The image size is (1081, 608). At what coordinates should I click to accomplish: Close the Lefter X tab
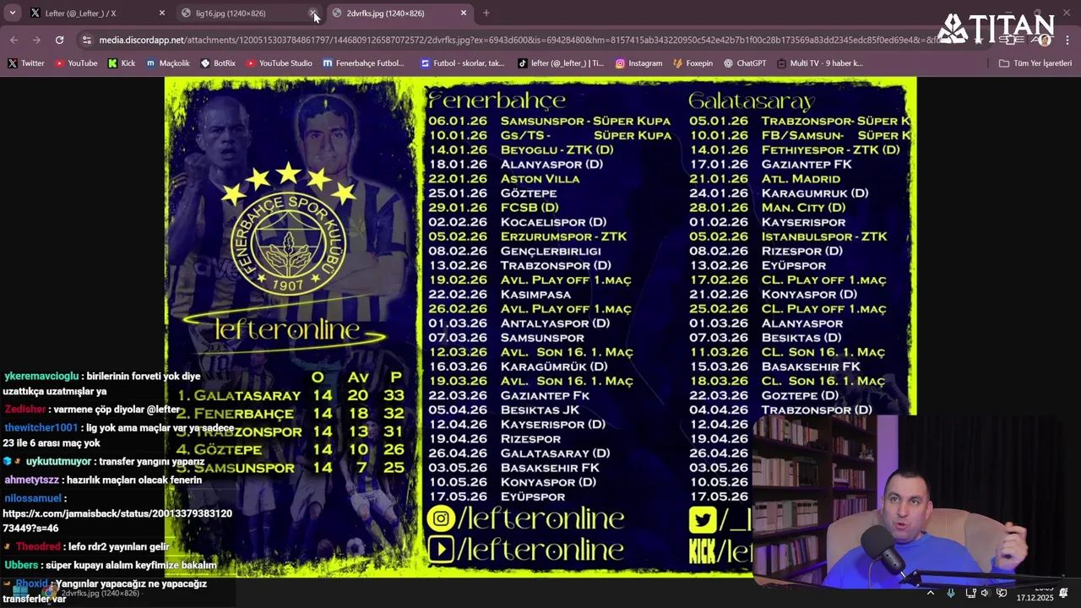click(x=161, y=14)
